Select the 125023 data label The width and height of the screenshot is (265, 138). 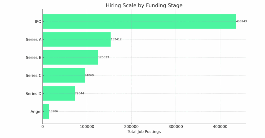(104, 57)
